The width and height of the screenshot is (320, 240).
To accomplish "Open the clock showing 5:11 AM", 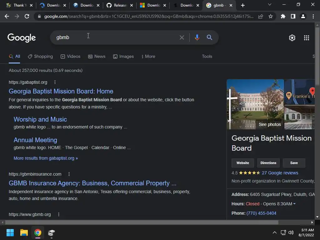I will click(x=306, y=232).
